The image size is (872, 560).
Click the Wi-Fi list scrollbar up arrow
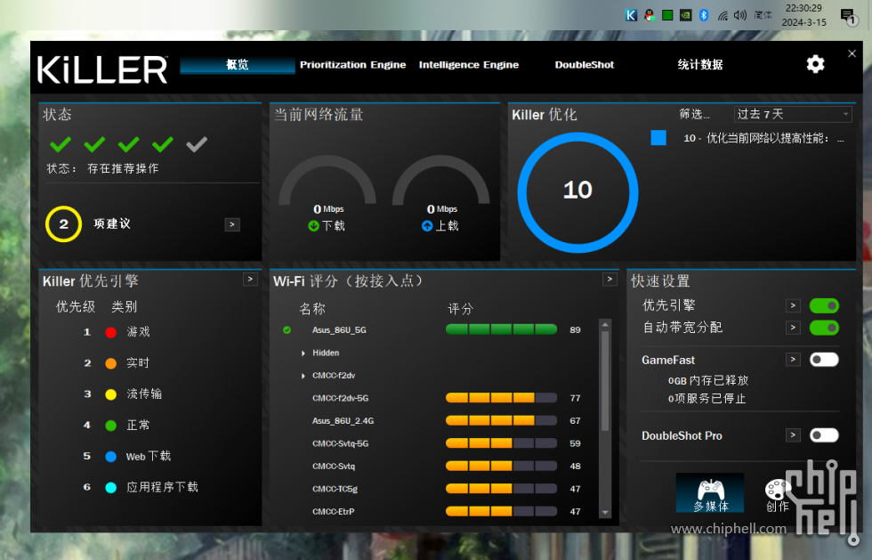tap(605, 324)
